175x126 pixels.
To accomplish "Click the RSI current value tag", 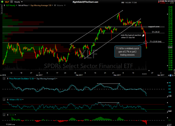I will click(x=170, y=111).
